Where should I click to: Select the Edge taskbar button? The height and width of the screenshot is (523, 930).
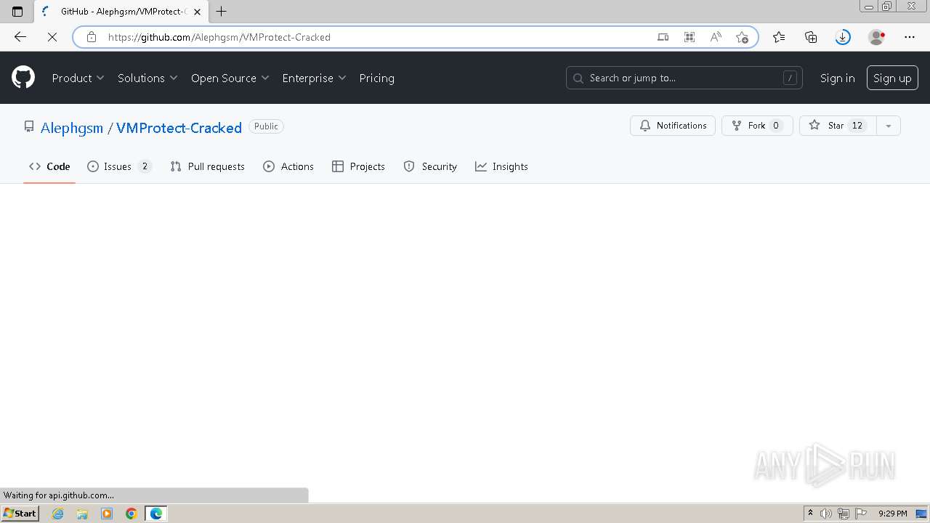[155, 514]
